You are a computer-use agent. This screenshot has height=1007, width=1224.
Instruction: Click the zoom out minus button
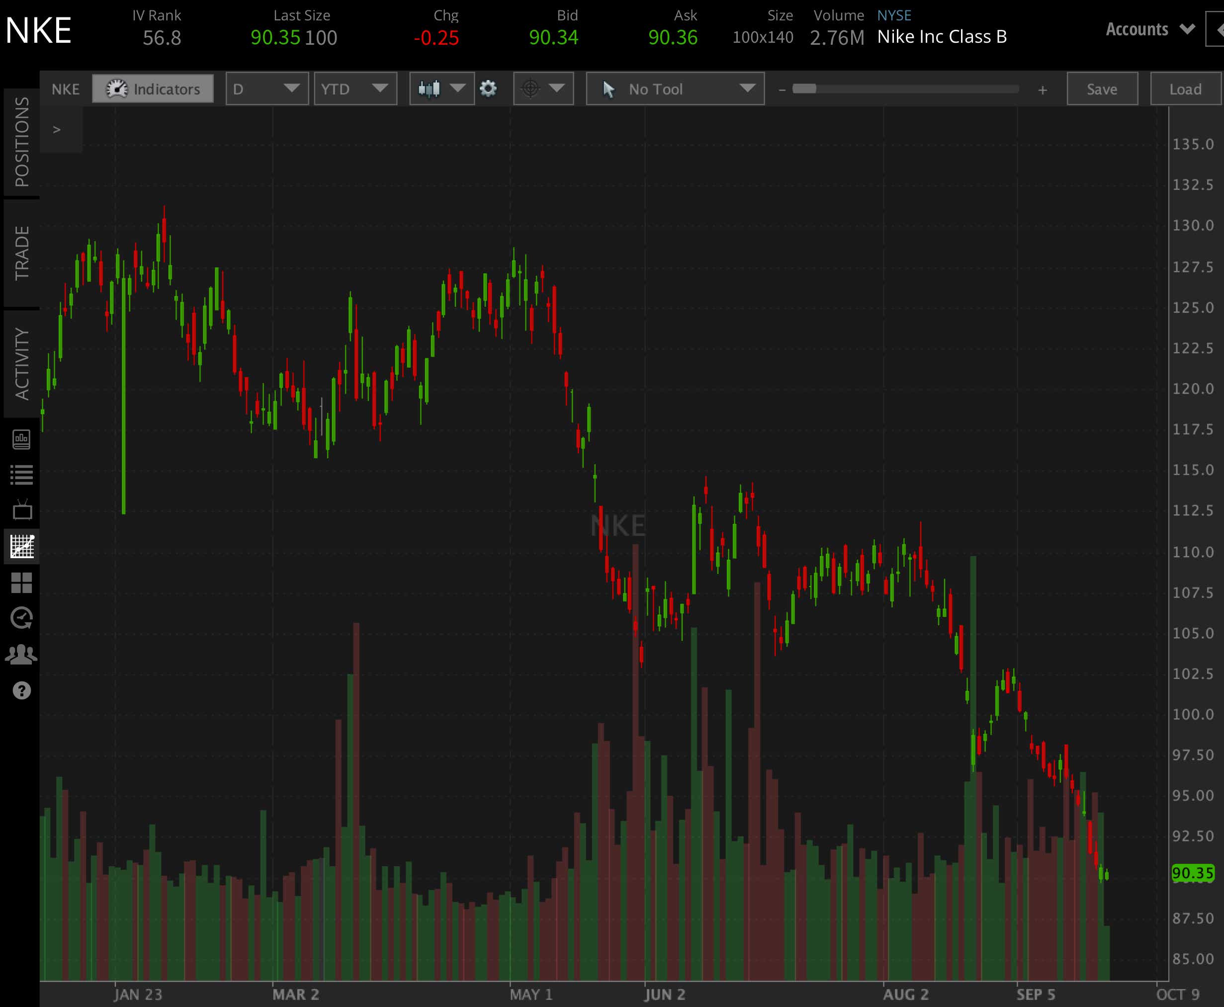tap(782, 89)
